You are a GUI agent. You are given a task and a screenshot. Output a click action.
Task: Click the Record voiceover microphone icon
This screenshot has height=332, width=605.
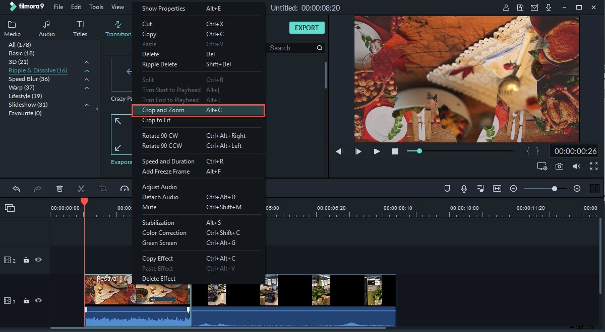pos(463,188)
